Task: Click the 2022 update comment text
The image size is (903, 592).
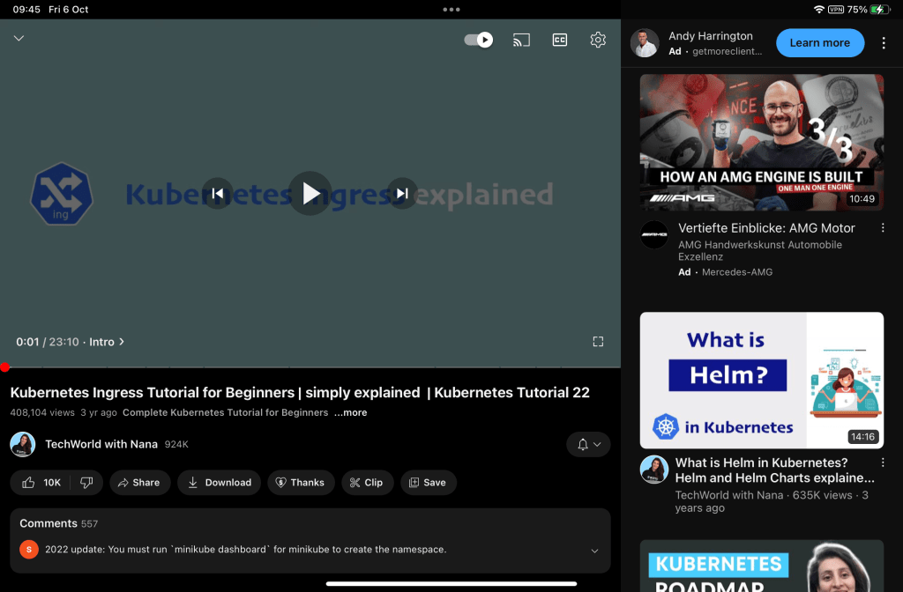Action: tap(246, 550)
